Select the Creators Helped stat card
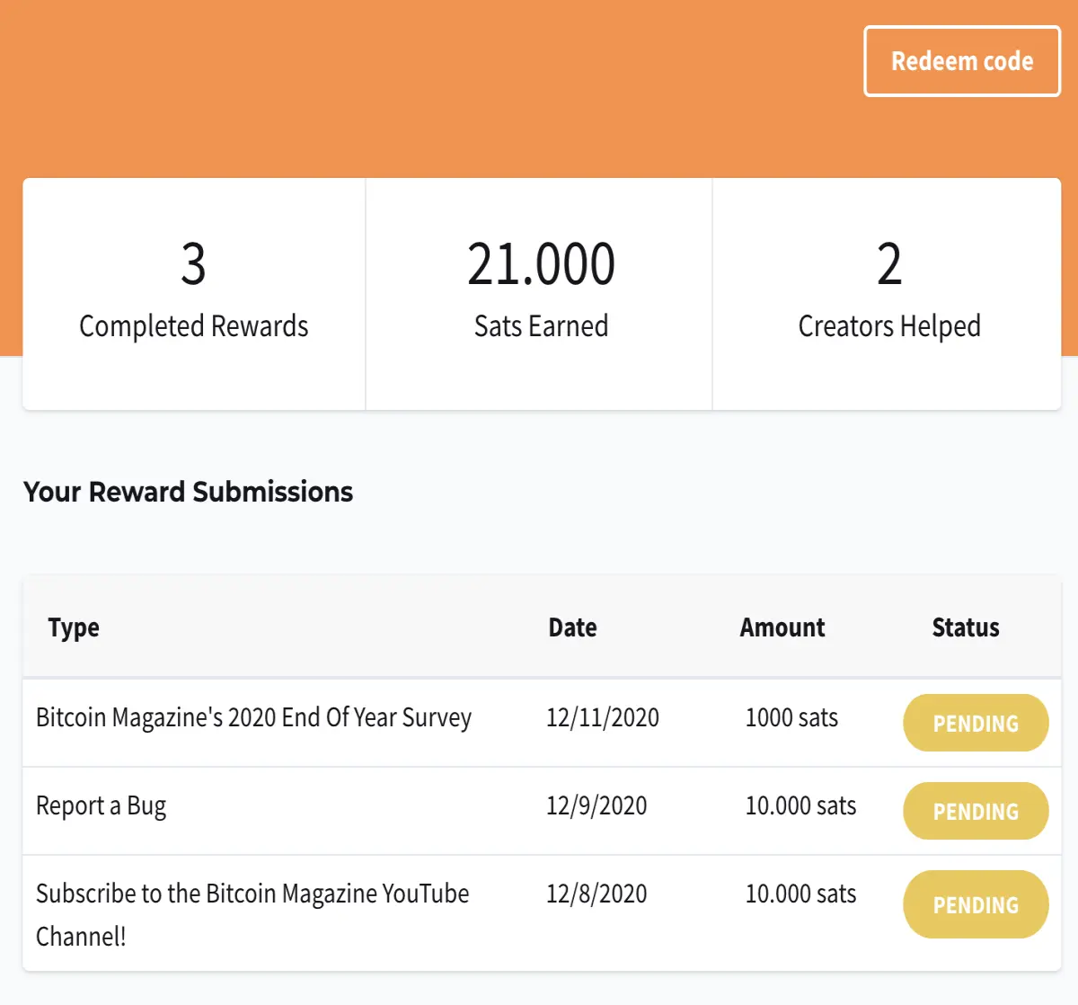Viewport: 1078px width, 1005px height. pyautogui.click(x=888, y=294)
